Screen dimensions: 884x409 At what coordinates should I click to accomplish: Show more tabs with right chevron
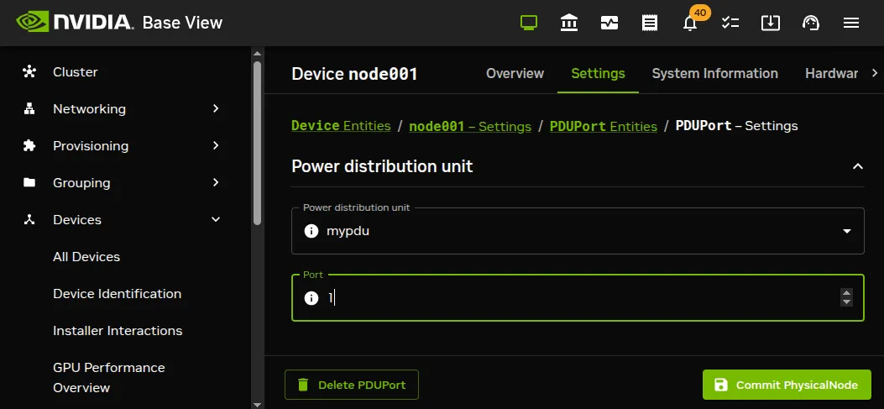click(875, 73)
